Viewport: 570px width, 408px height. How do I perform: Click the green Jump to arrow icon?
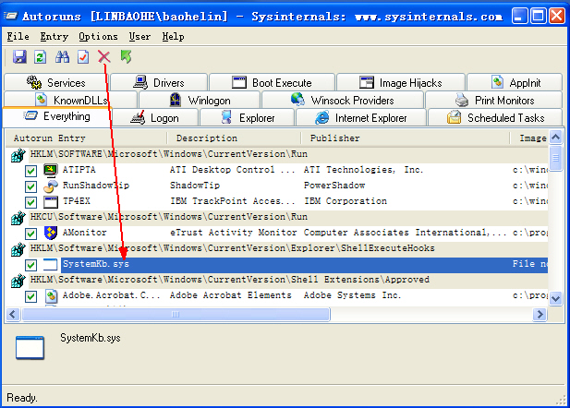click(126, 56)
